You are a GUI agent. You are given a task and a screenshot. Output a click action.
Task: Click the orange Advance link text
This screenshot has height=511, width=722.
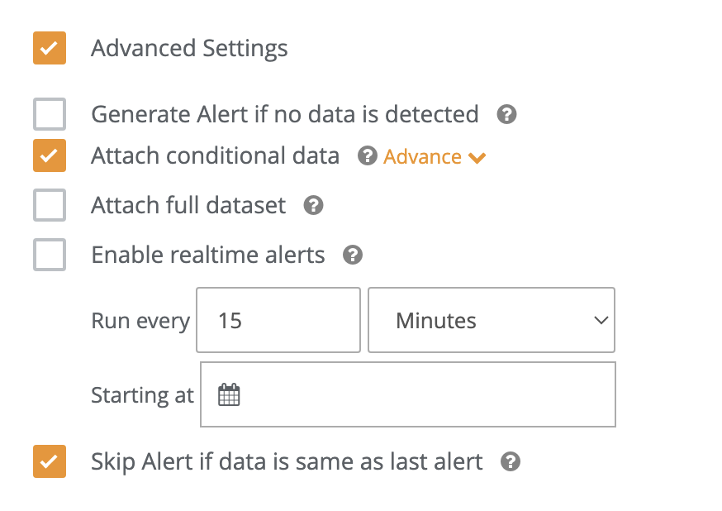click(x=422, y=157)
